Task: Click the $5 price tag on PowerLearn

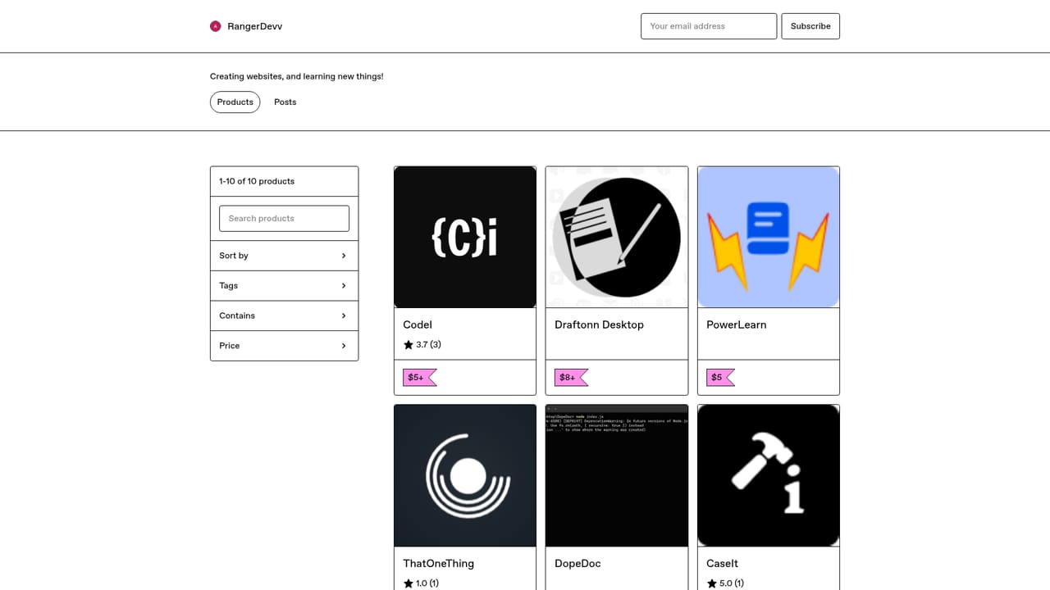Action: click(x=721, y=378)
